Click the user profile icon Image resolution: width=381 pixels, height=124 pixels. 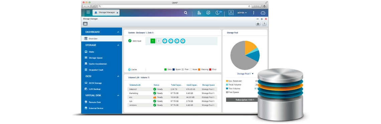231,13
